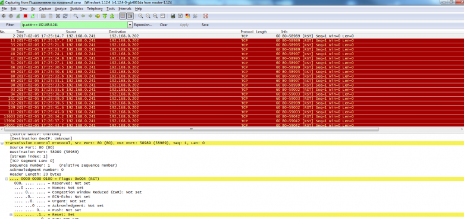464x219 pixels.
Task: Open help lifebuoy icon
Action: (206, 16)
